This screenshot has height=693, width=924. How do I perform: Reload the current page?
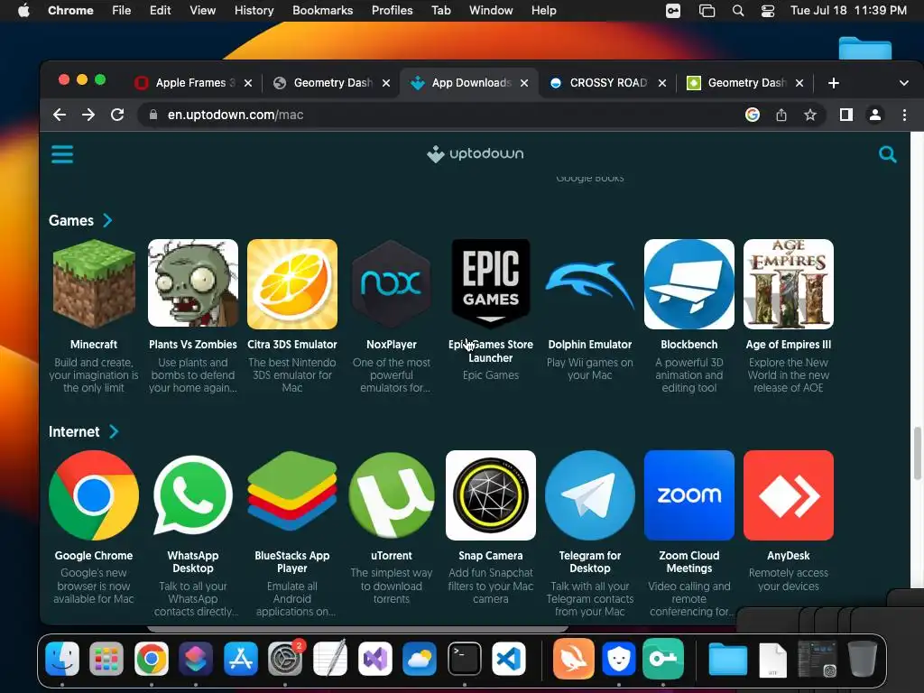coord(117,115)
